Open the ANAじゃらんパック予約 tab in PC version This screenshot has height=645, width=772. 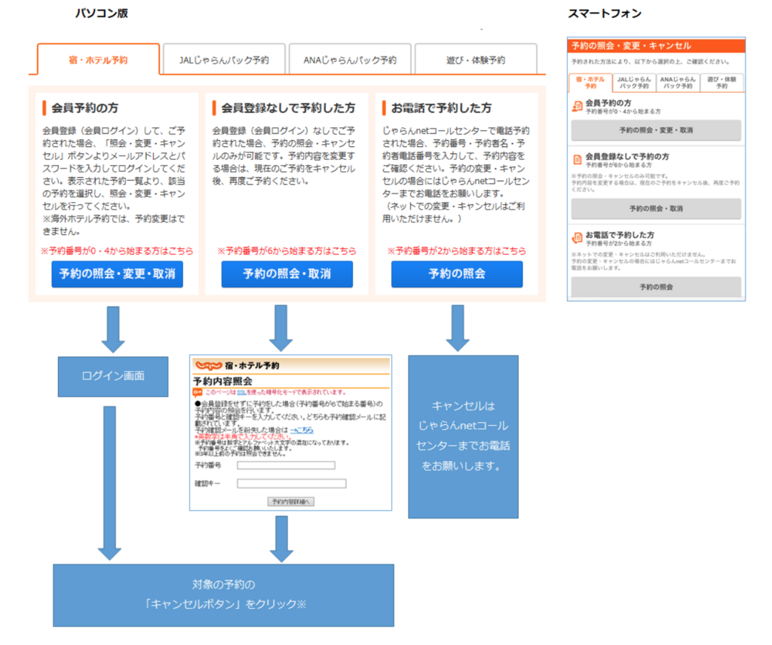(x=350, y=60)
